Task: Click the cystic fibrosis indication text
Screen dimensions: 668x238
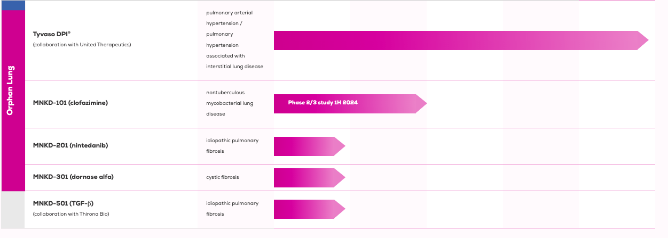Action: click(x=222, y=177)
